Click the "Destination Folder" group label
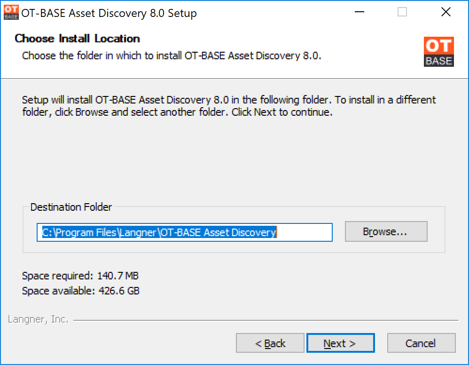Image resolution: width=469 pixels, height=365 pixels. 71,207
